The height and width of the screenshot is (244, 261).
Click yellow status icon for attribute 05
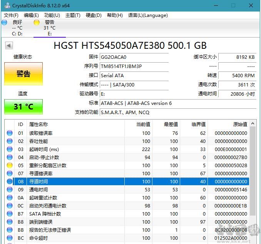[x=10, y=166]
